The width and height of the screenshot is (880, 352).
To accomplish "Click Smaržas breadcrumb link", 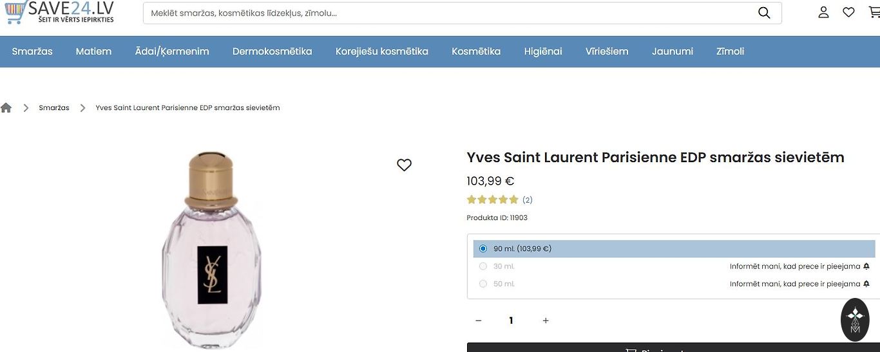I will coord(54,108).
